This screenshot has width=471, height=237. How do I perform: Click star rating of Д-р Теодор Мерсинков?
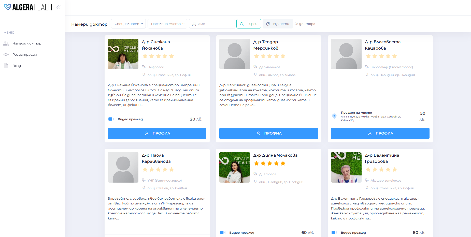click(x=270, y=56)
